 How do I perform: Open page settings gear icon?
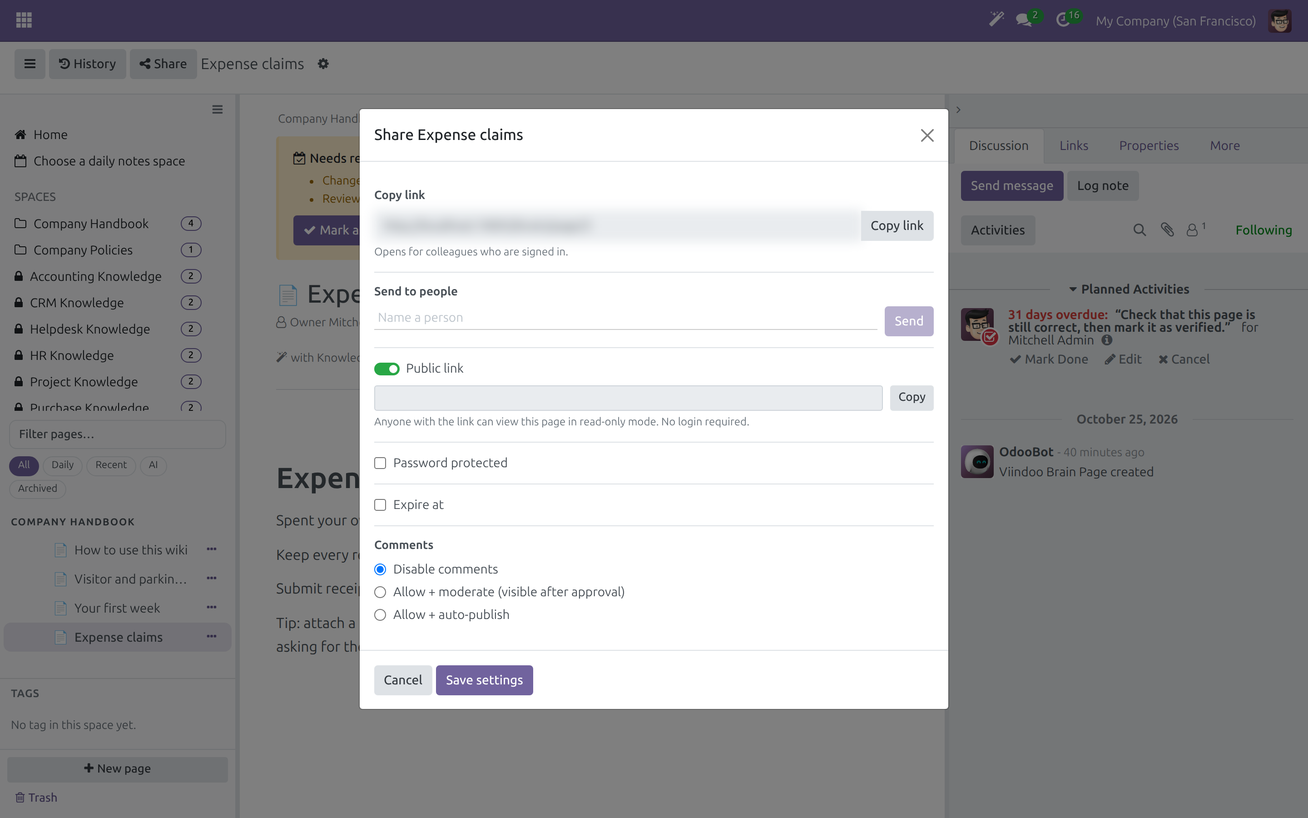coord(323,64)
